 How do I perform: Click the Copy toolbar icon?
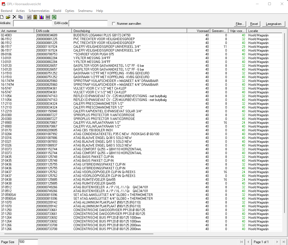point(21,17)
